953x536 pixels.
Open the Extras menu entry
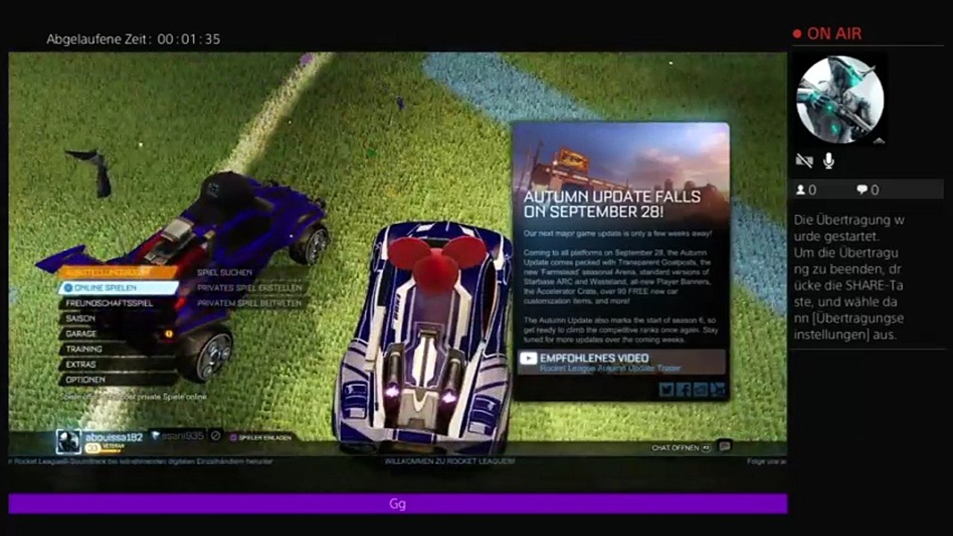(x=118, y=365)
